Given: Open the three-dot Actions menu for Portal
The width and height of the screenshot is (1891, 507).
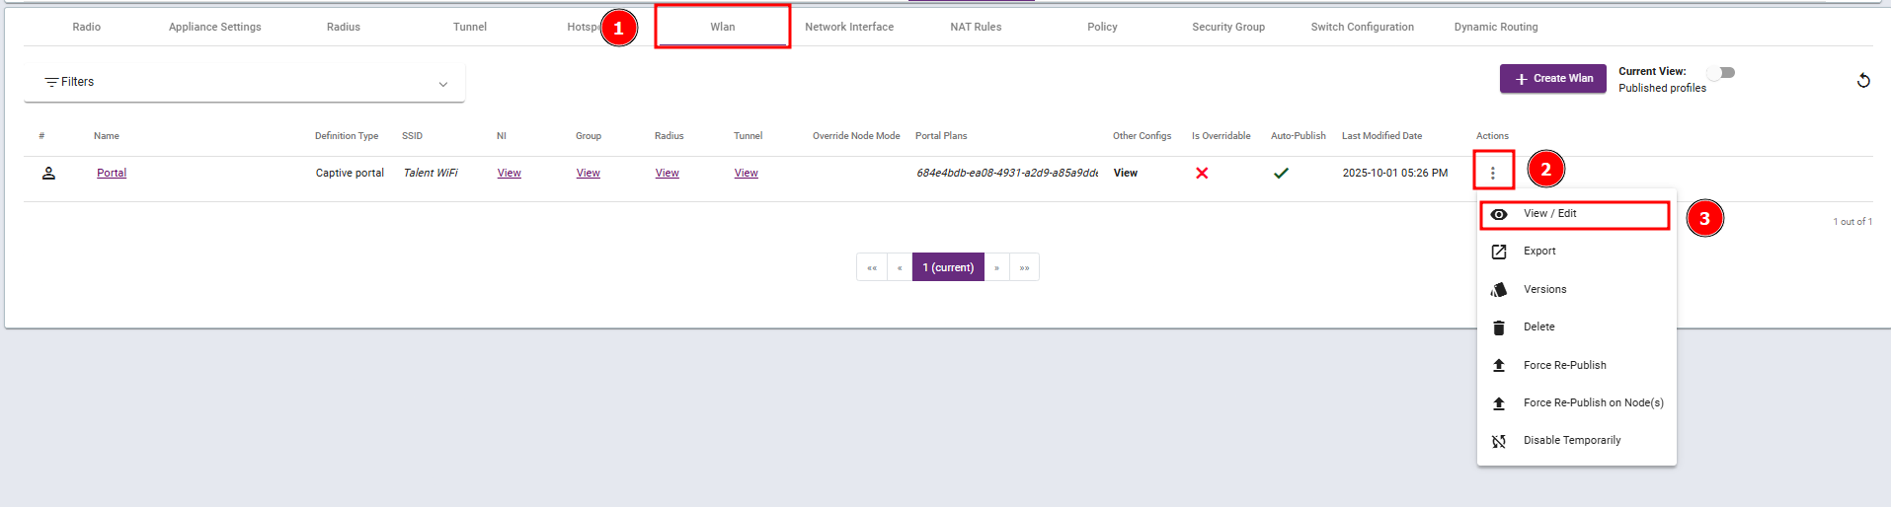Looking at the screenshot, I should coord(1492,173).
